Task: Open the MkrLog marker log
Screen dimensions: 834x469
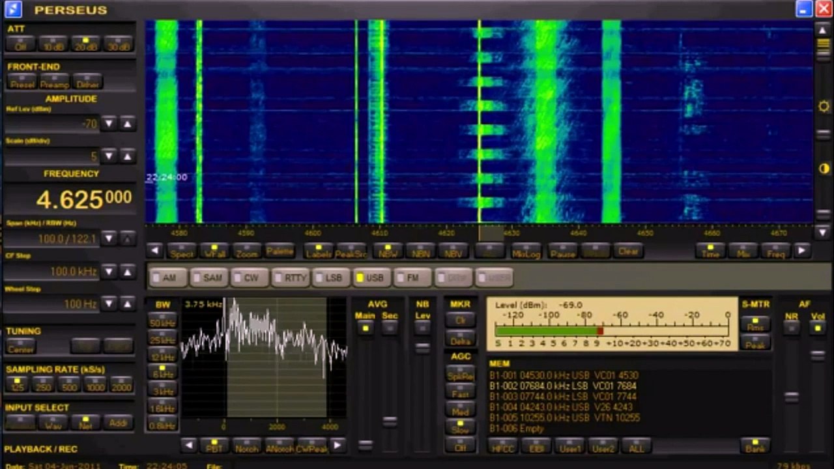Action: point(526,251)
